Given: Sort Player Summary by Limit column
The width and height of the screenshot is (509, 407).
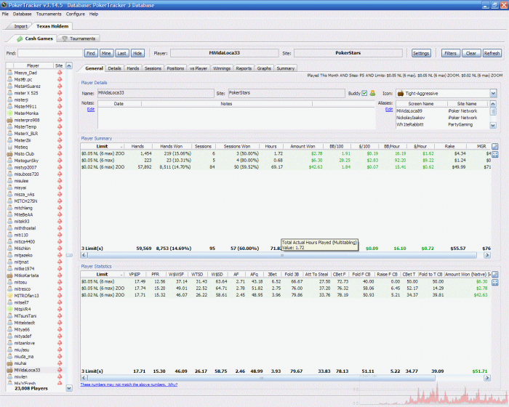Looking at the screenshot, I should pyautogui.click(x=103, y=146).
